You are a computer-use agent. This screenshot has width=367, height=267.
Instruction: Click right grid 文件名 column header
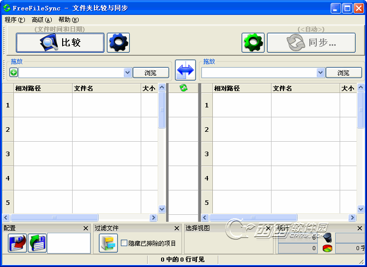(306, 88)
